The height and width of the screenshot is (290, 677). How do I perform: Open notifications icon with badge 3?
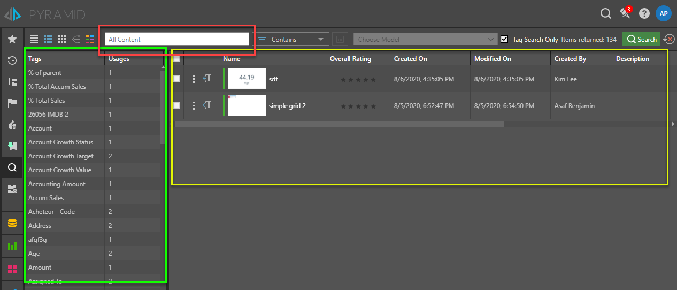tap(626, 13)
